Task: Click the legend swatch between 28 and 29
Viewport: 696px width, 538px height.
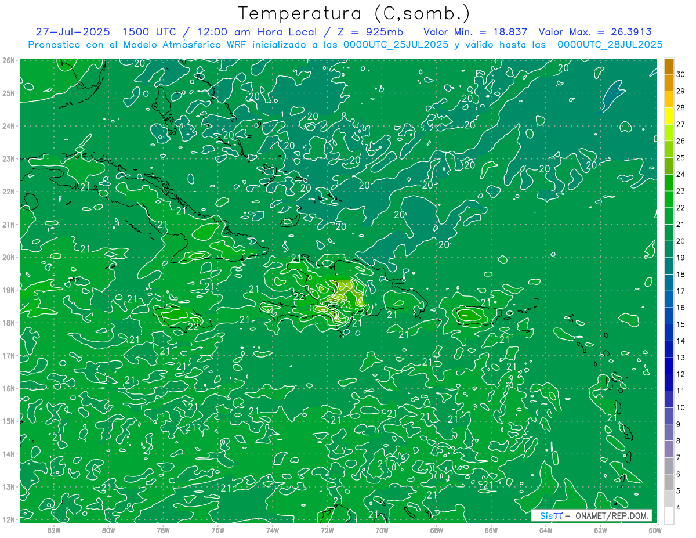Action: coord(669,99)
